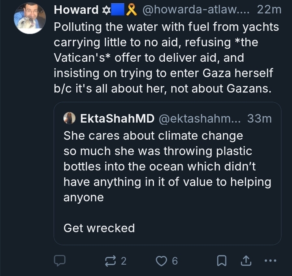Click the like count showing 6
The height and width of the screenshot is (276, 292).
point(175,261)
